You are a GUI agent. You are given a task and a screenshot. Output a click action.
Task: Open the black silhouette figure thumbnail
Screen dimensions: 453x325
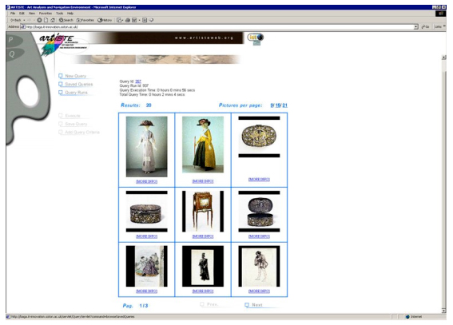pyautogui.click(x=203, y=266)
